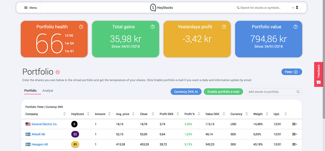Open the hamburger Menu icon
This screenshot has width=325, height=151.
[x=26, y=8]
